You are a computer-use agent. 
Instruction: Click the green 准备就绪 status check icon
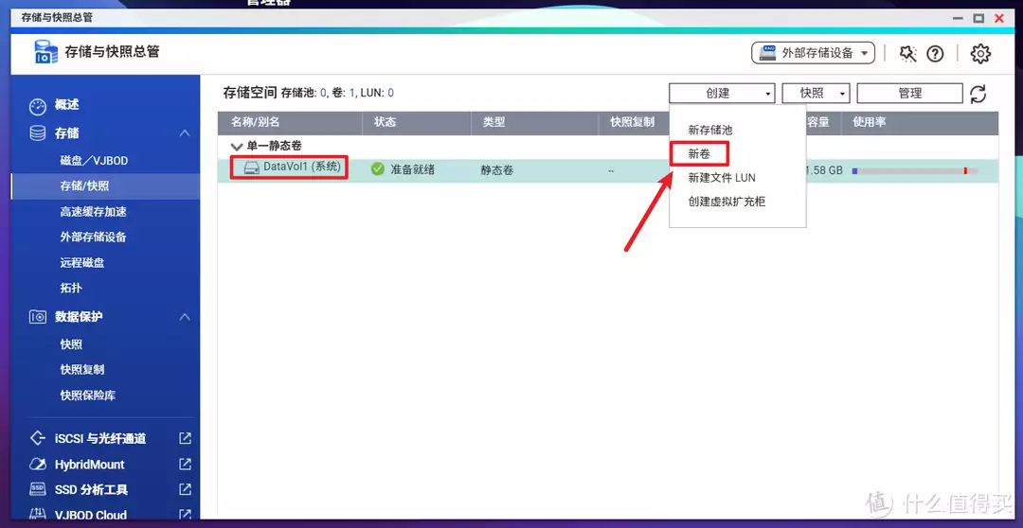377,169
